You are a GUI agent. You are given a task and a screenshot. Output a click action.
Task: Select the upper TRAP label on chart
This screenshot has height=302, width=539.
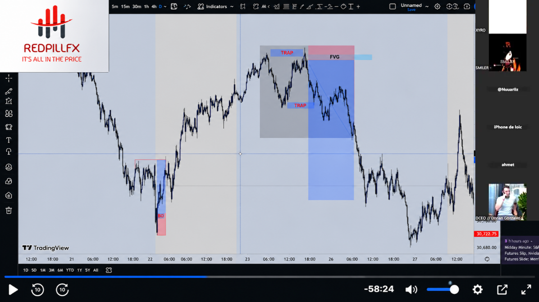(x=287, y=53)
